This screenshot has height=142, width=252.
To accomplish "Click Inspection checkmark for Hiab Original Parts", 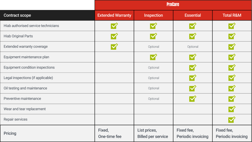I will (154, 36).
